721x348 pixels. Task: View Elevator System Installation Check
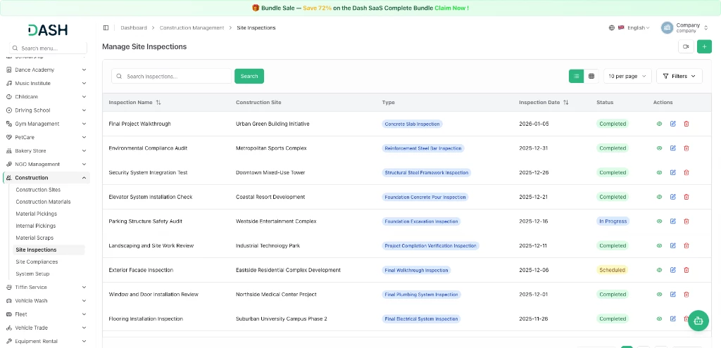[x=659, y=197]
